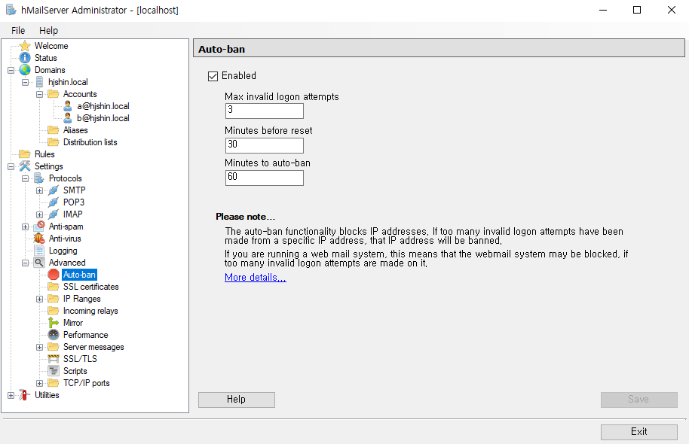Expand the IP Ranges node

click(39, 299)
